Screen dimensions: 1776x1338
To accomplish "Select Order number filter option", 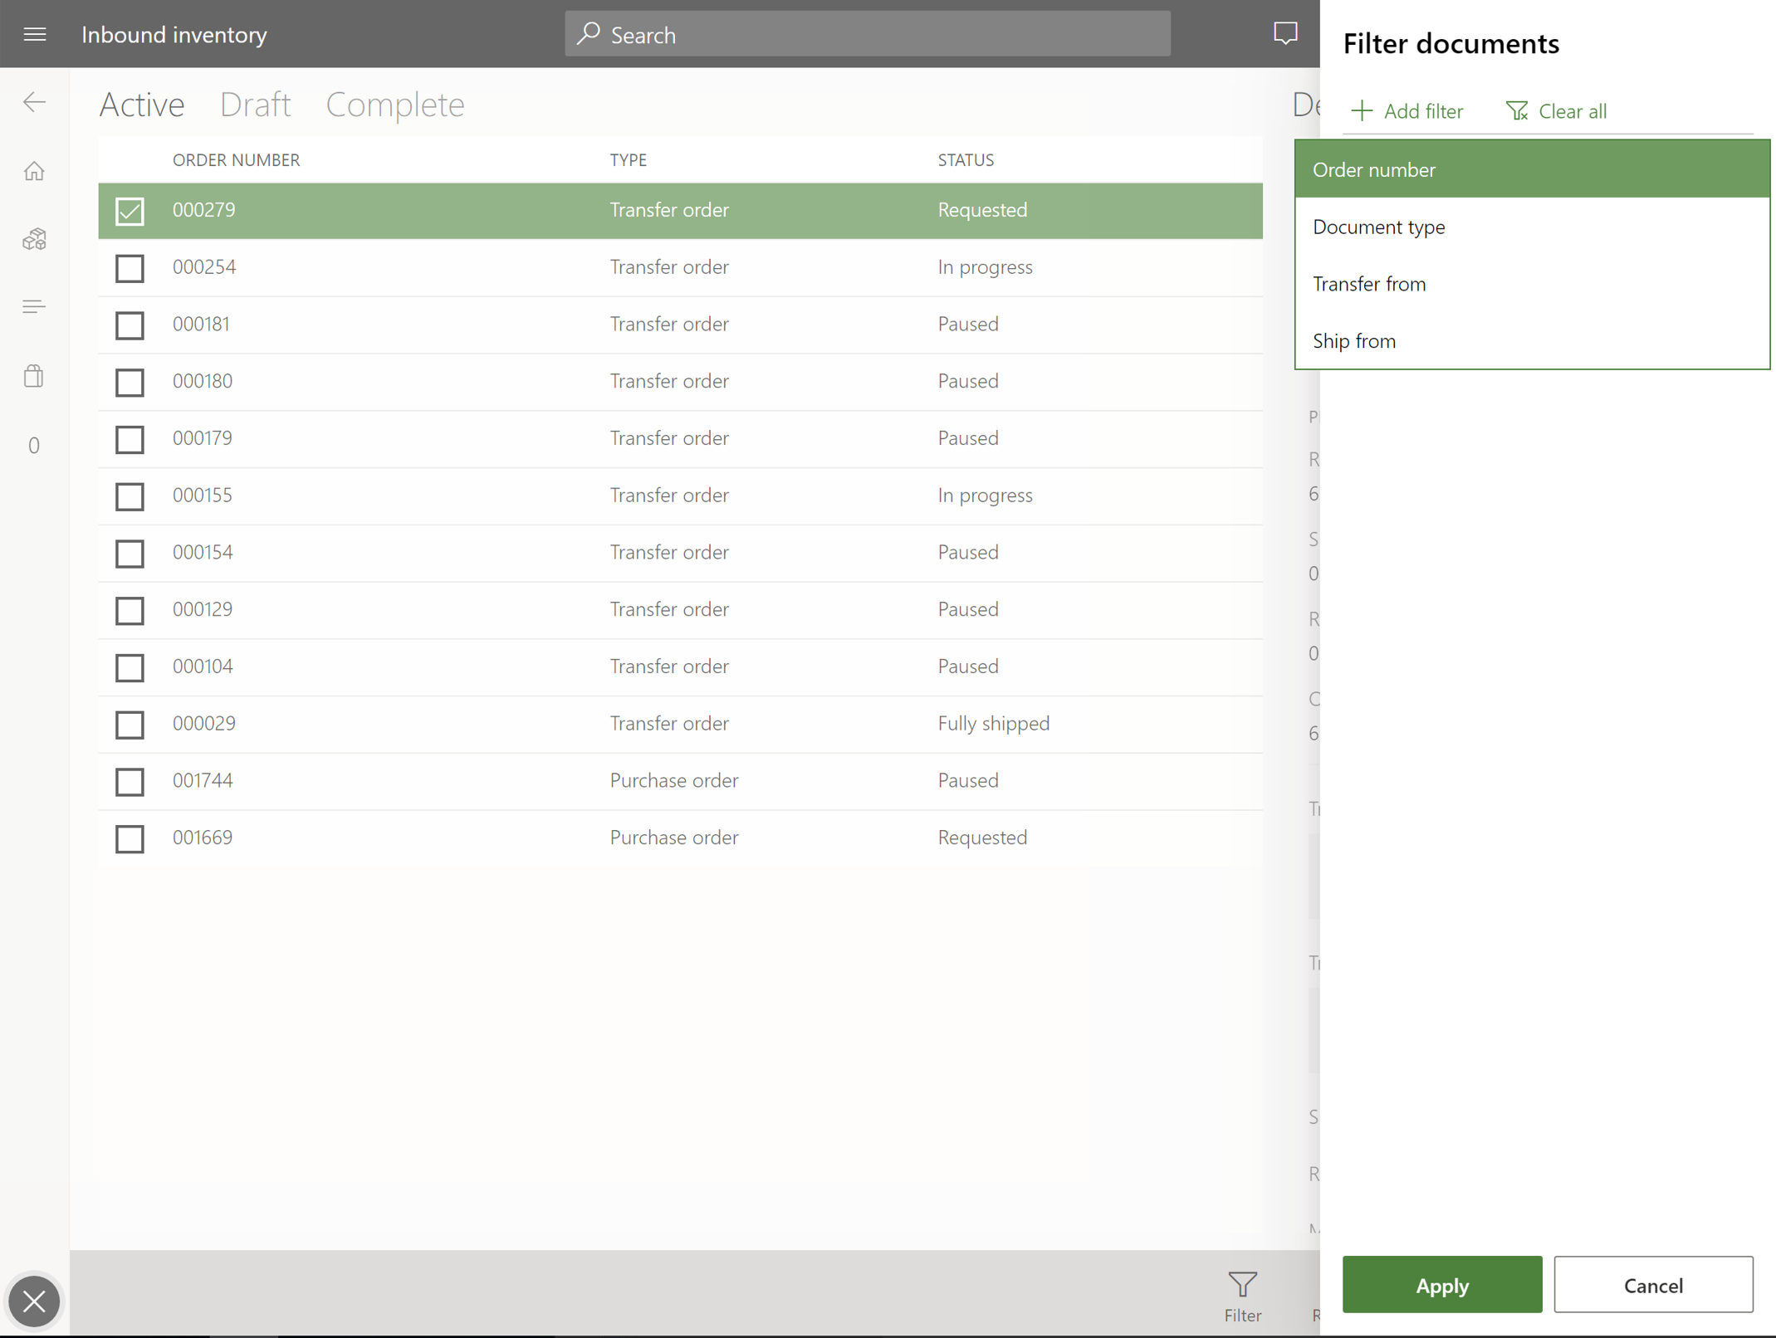I will [1533, 168].
